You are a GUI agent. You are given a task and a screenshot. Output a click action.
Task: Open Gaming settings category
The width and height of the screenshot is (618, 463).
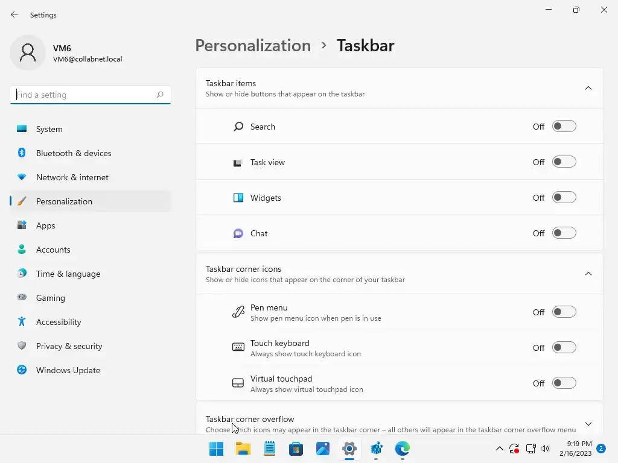[91, 298]
